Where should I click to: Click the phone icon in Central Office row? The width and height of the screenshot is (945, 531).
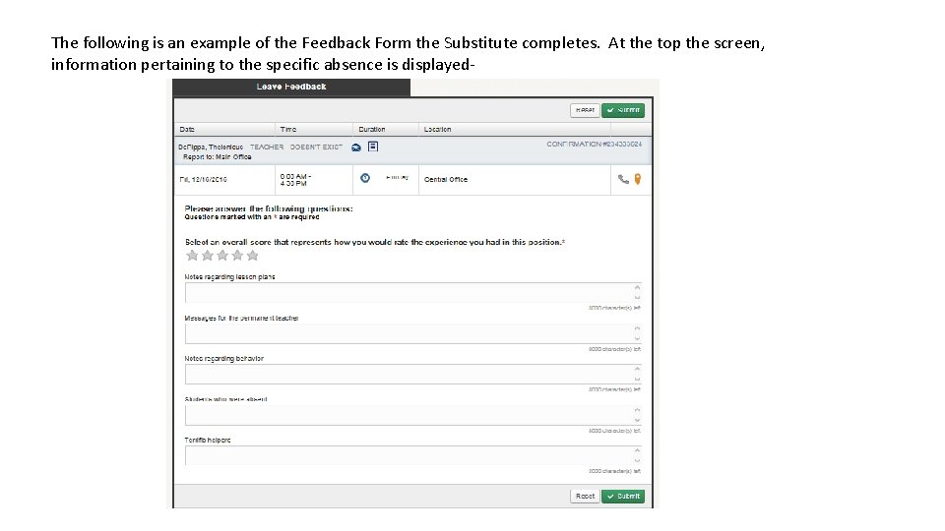pos(623,179)
